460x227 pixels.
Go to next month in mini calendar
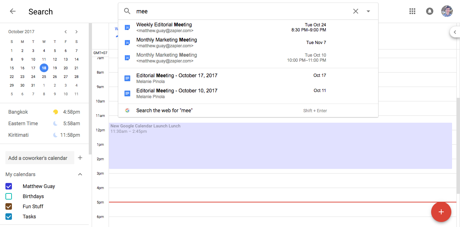pyautogui.click(x=76, y=32)
